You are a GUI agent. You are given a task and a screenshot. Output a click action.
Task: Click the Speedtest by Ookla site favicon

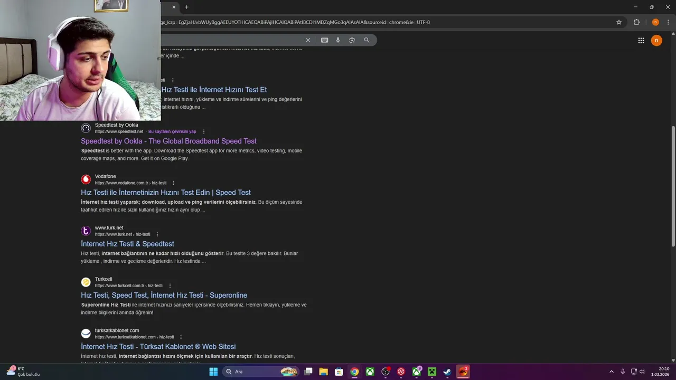coord(86,128)
